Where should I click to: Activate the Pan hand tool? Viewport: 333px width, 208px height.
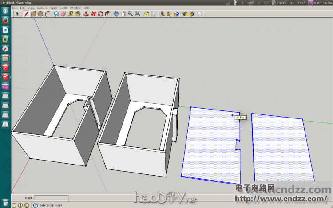pos(123,14)
